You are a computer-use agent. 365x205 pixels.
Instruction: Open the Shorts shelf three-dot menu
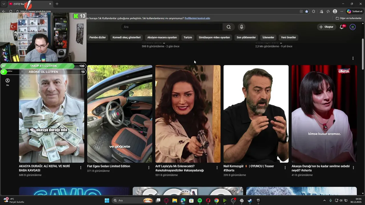pyautogui.click(x=353, y=58)
